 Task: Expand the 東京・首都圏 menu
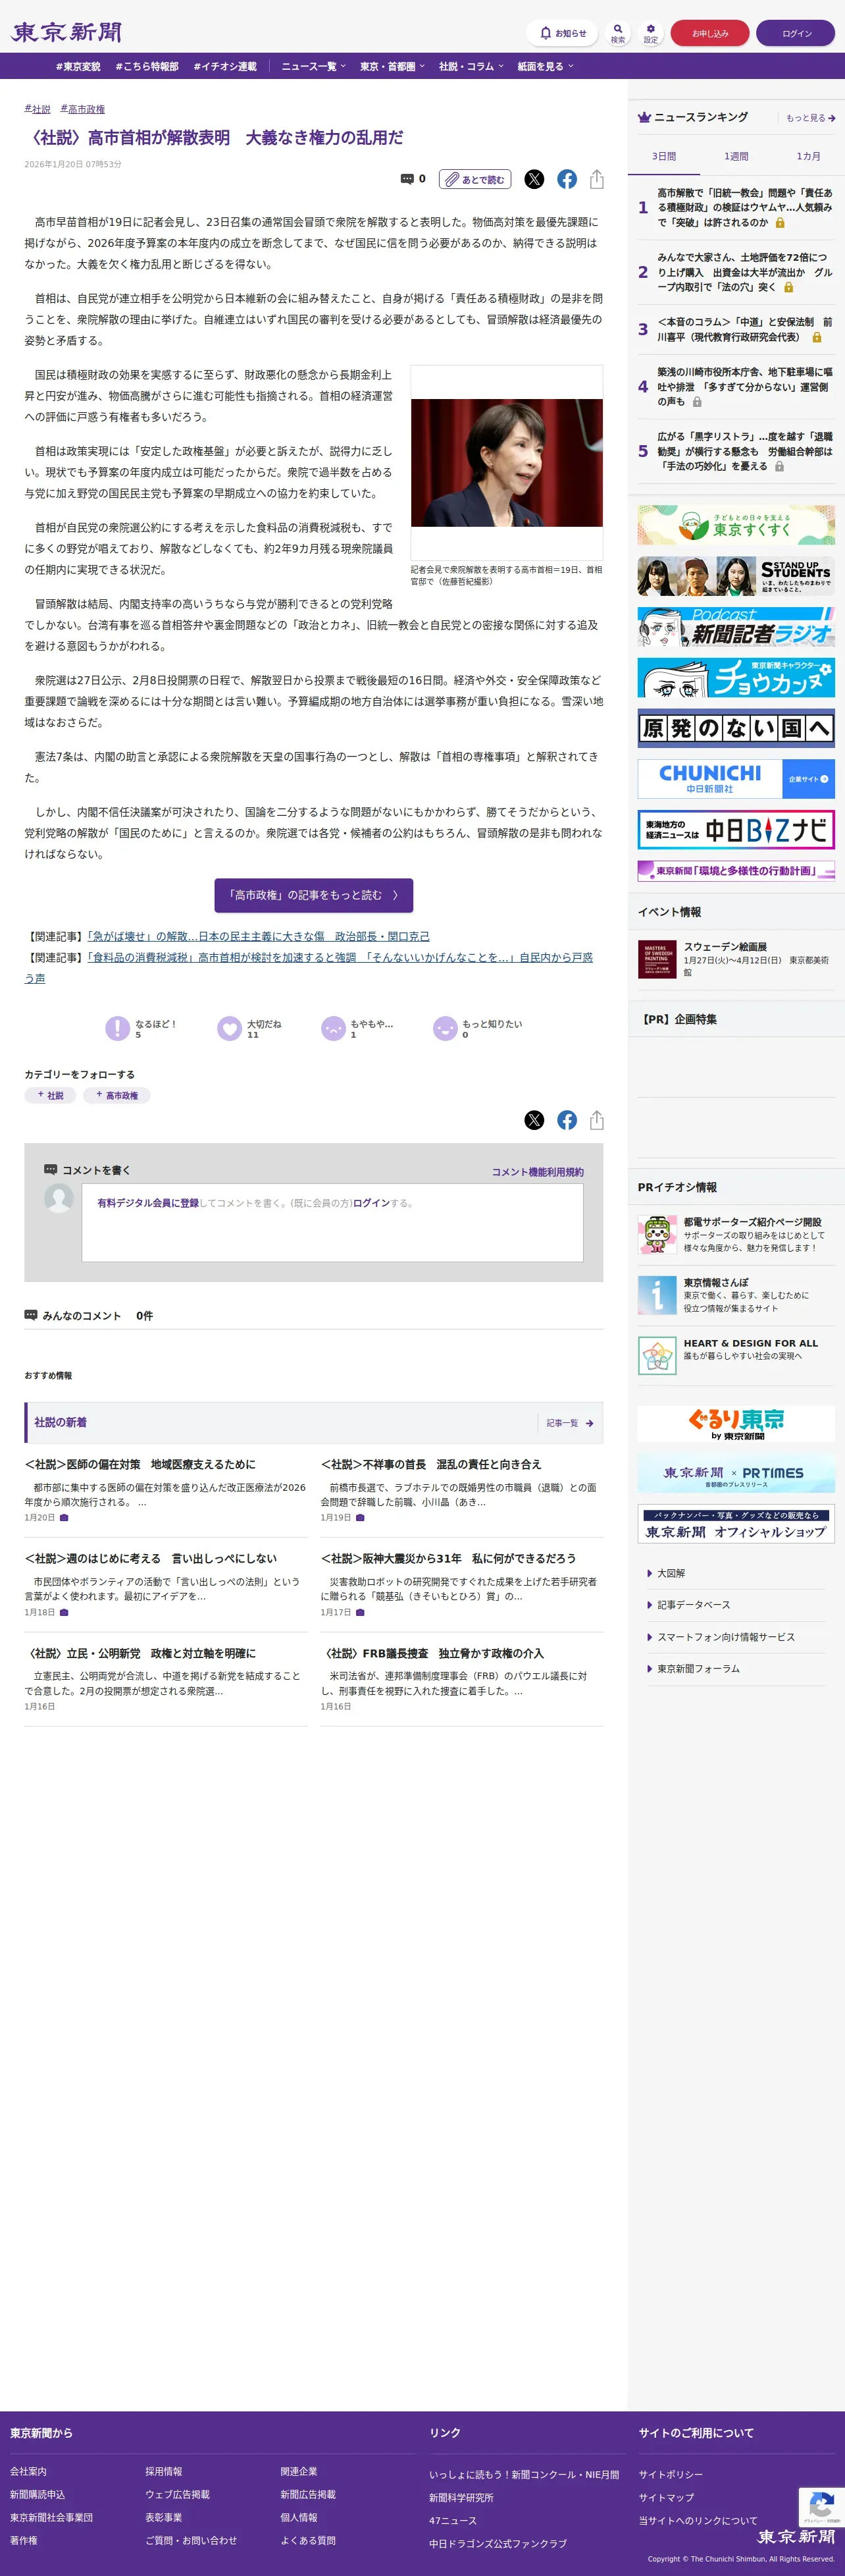(392, 66)
